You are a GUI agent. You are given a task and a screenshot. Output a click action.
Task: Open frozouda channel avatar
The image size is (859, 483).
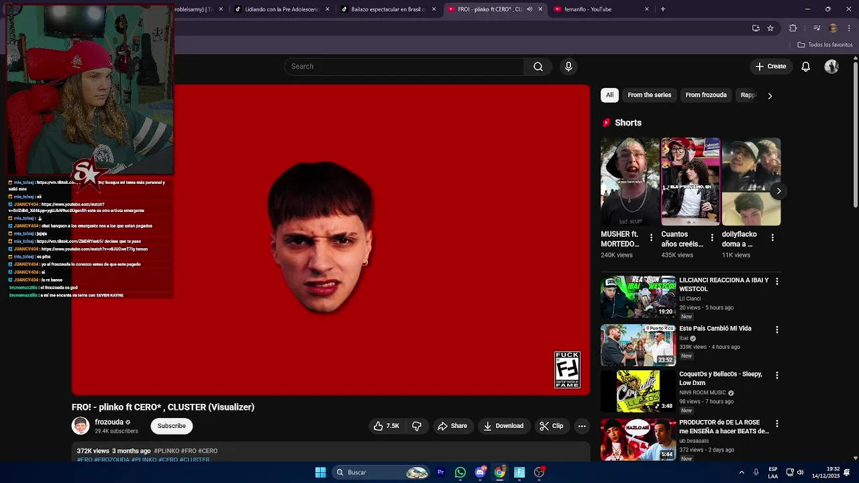(81, 426)
